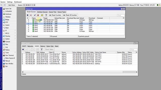
Task: Click the undo arrow icon
Action: click(x=1, y=5)
